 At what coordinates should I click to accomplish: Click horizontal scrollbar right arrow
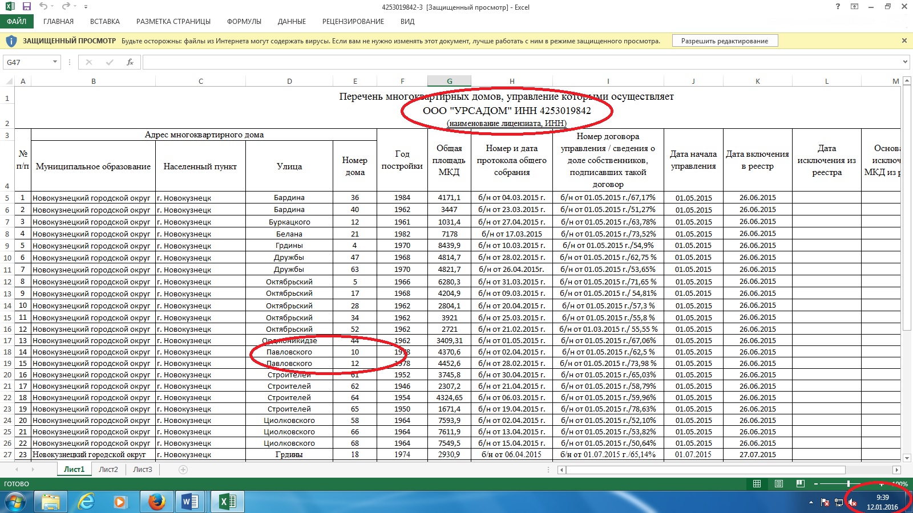pos(896,470)
